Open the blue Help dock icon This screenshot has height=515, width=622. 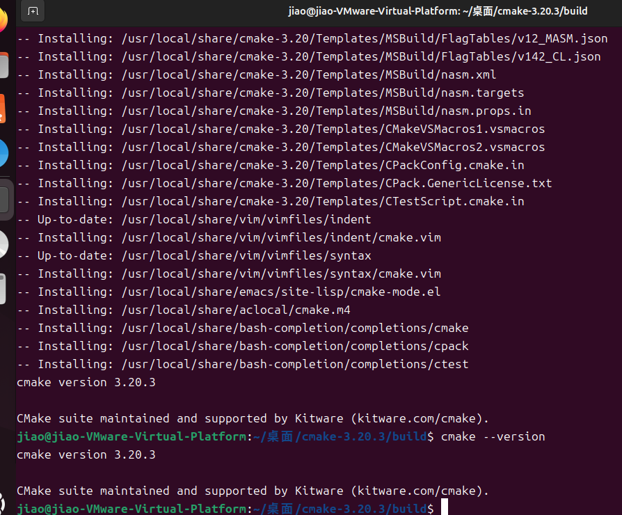tap(3, 152)
